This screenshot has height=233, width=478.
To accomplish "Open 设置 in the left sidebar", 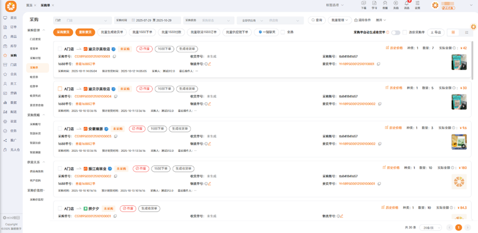I will click(9, 121).
